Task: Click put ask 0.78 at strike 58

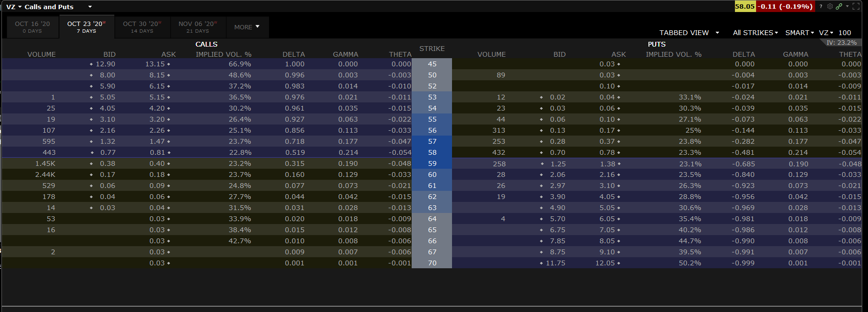Action: tap(607, 152)
